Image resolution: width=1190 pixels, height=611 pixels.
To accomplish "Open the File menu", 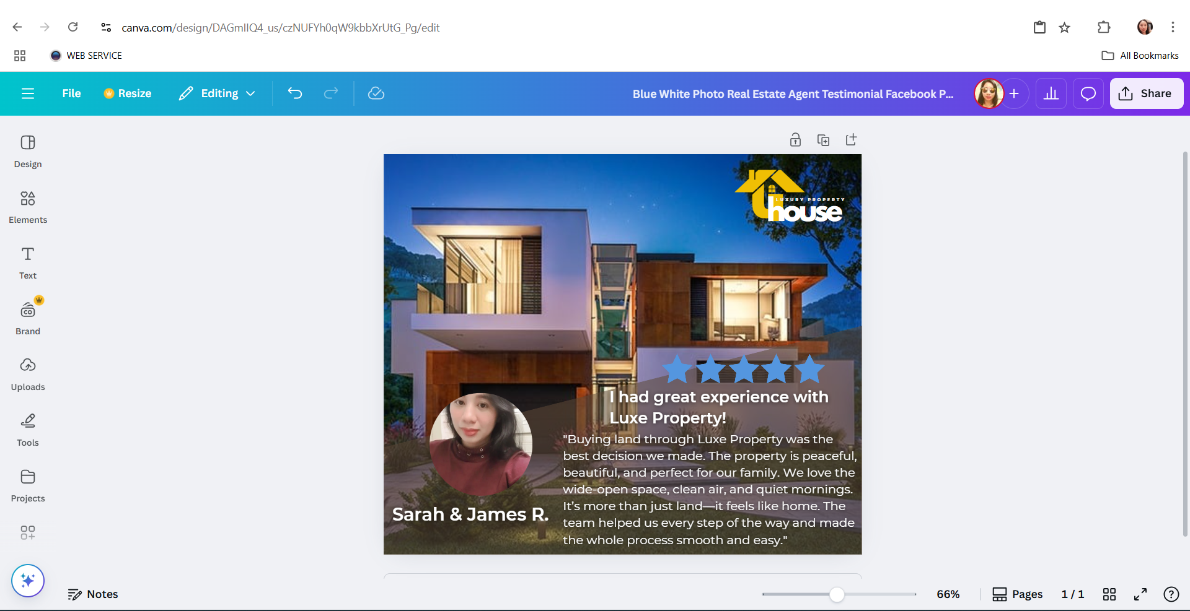I will (x=71, y=93).
